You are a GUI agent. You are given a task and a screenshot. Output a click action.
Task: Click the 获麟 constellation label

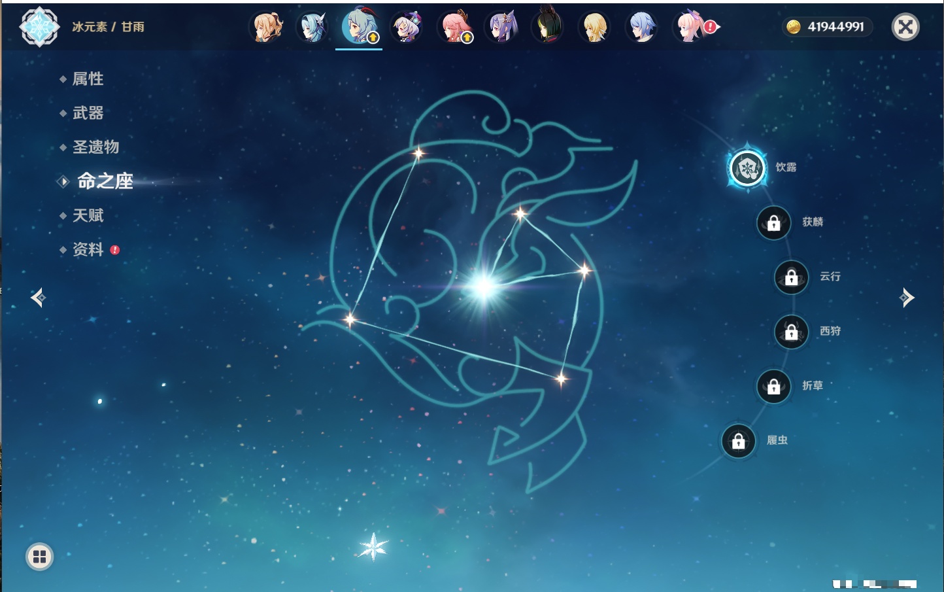(813, 222)
